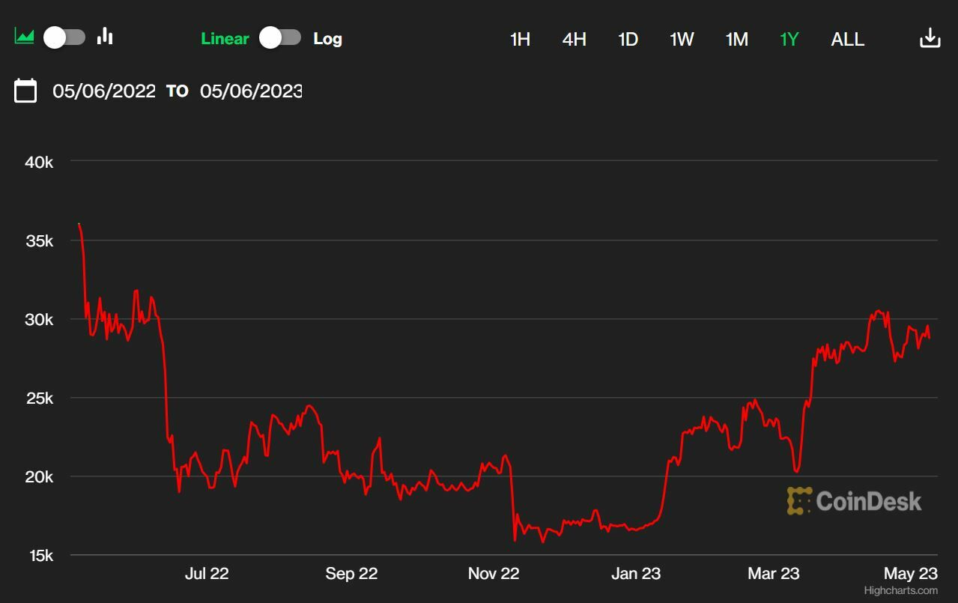
Task: Click the candlestick chart icon
Action: click(105, 37)
